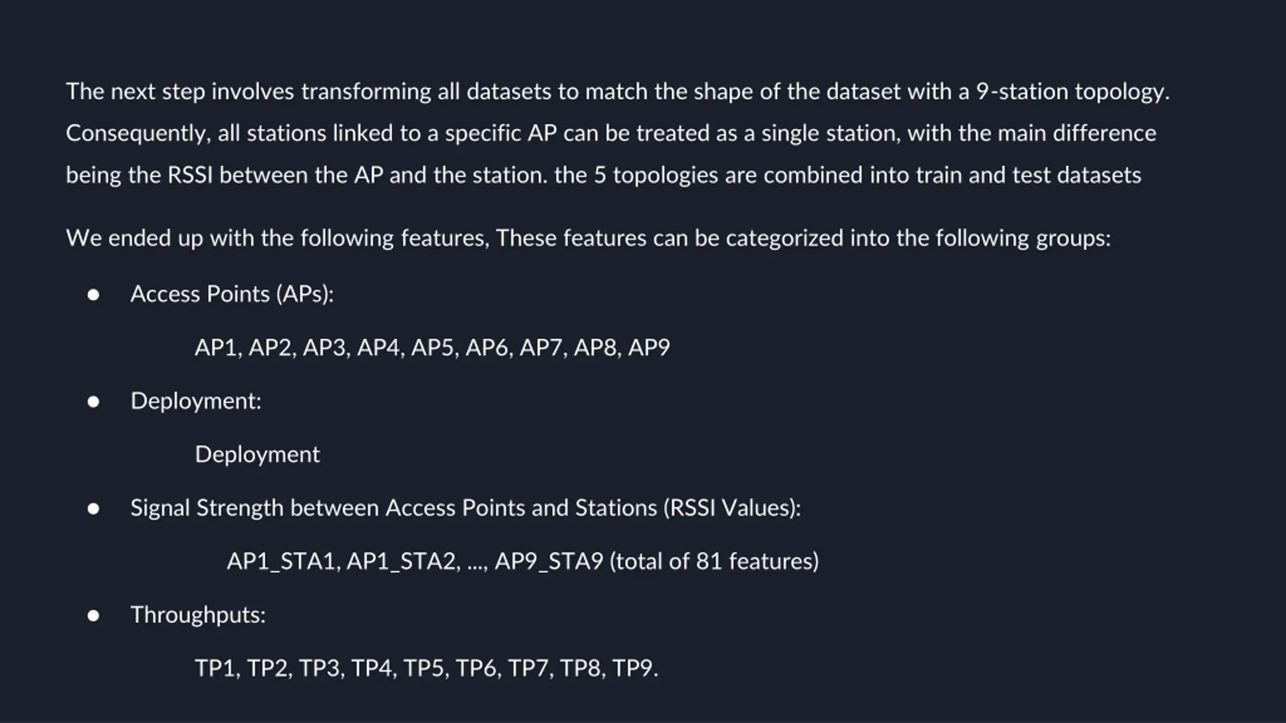This screenshot has width=1286, height=723.
Task: Click the indented 'Deployment' sub-item text
Action: [257, 455]
